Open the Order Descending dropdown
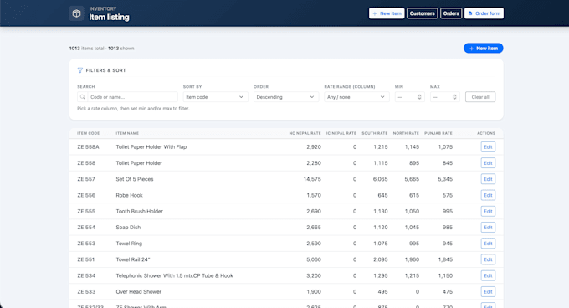 [286, 97]
